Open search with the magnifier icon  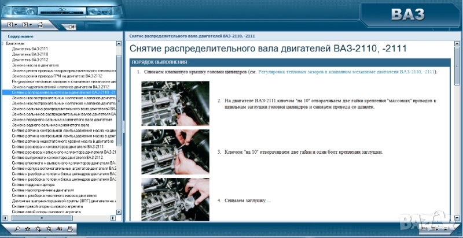[x=18, y=229]
